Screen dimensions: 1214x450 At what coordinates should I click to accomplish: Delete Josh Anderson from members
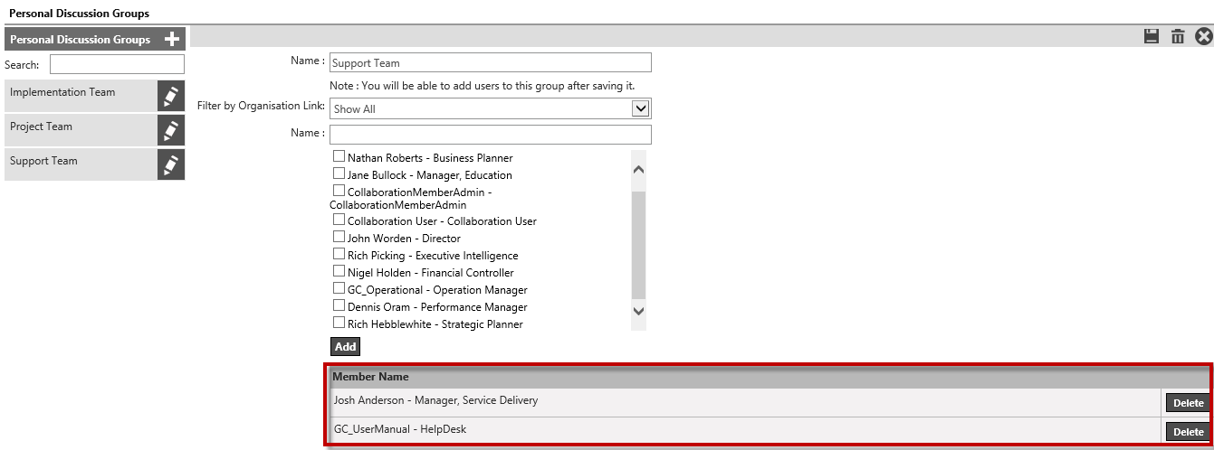(x=1188, y=403)
